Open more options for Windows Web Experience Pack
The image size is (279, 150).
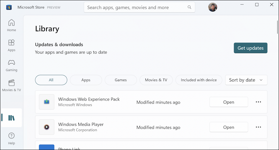pyautogui.click(x=258, y=102)
